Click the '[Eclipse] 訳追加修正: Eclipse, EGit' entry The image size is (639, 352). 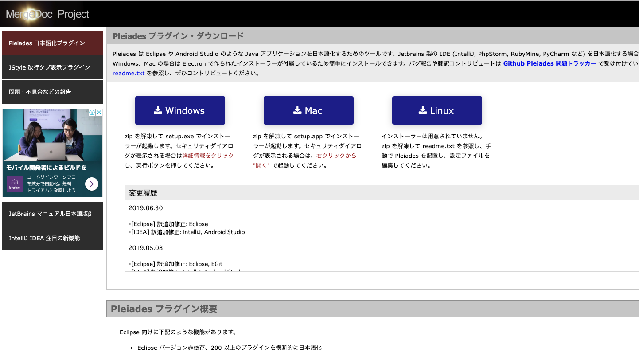pyautogui.click(x=175, y=264)
